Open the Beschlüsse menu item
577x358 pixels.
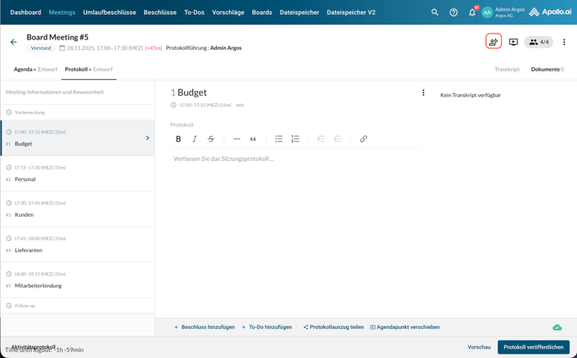pos(160,13)
